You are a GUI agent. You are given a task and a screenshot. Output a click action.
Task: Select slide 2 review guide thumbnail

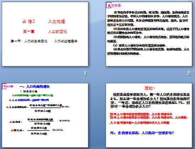point(149,34)
